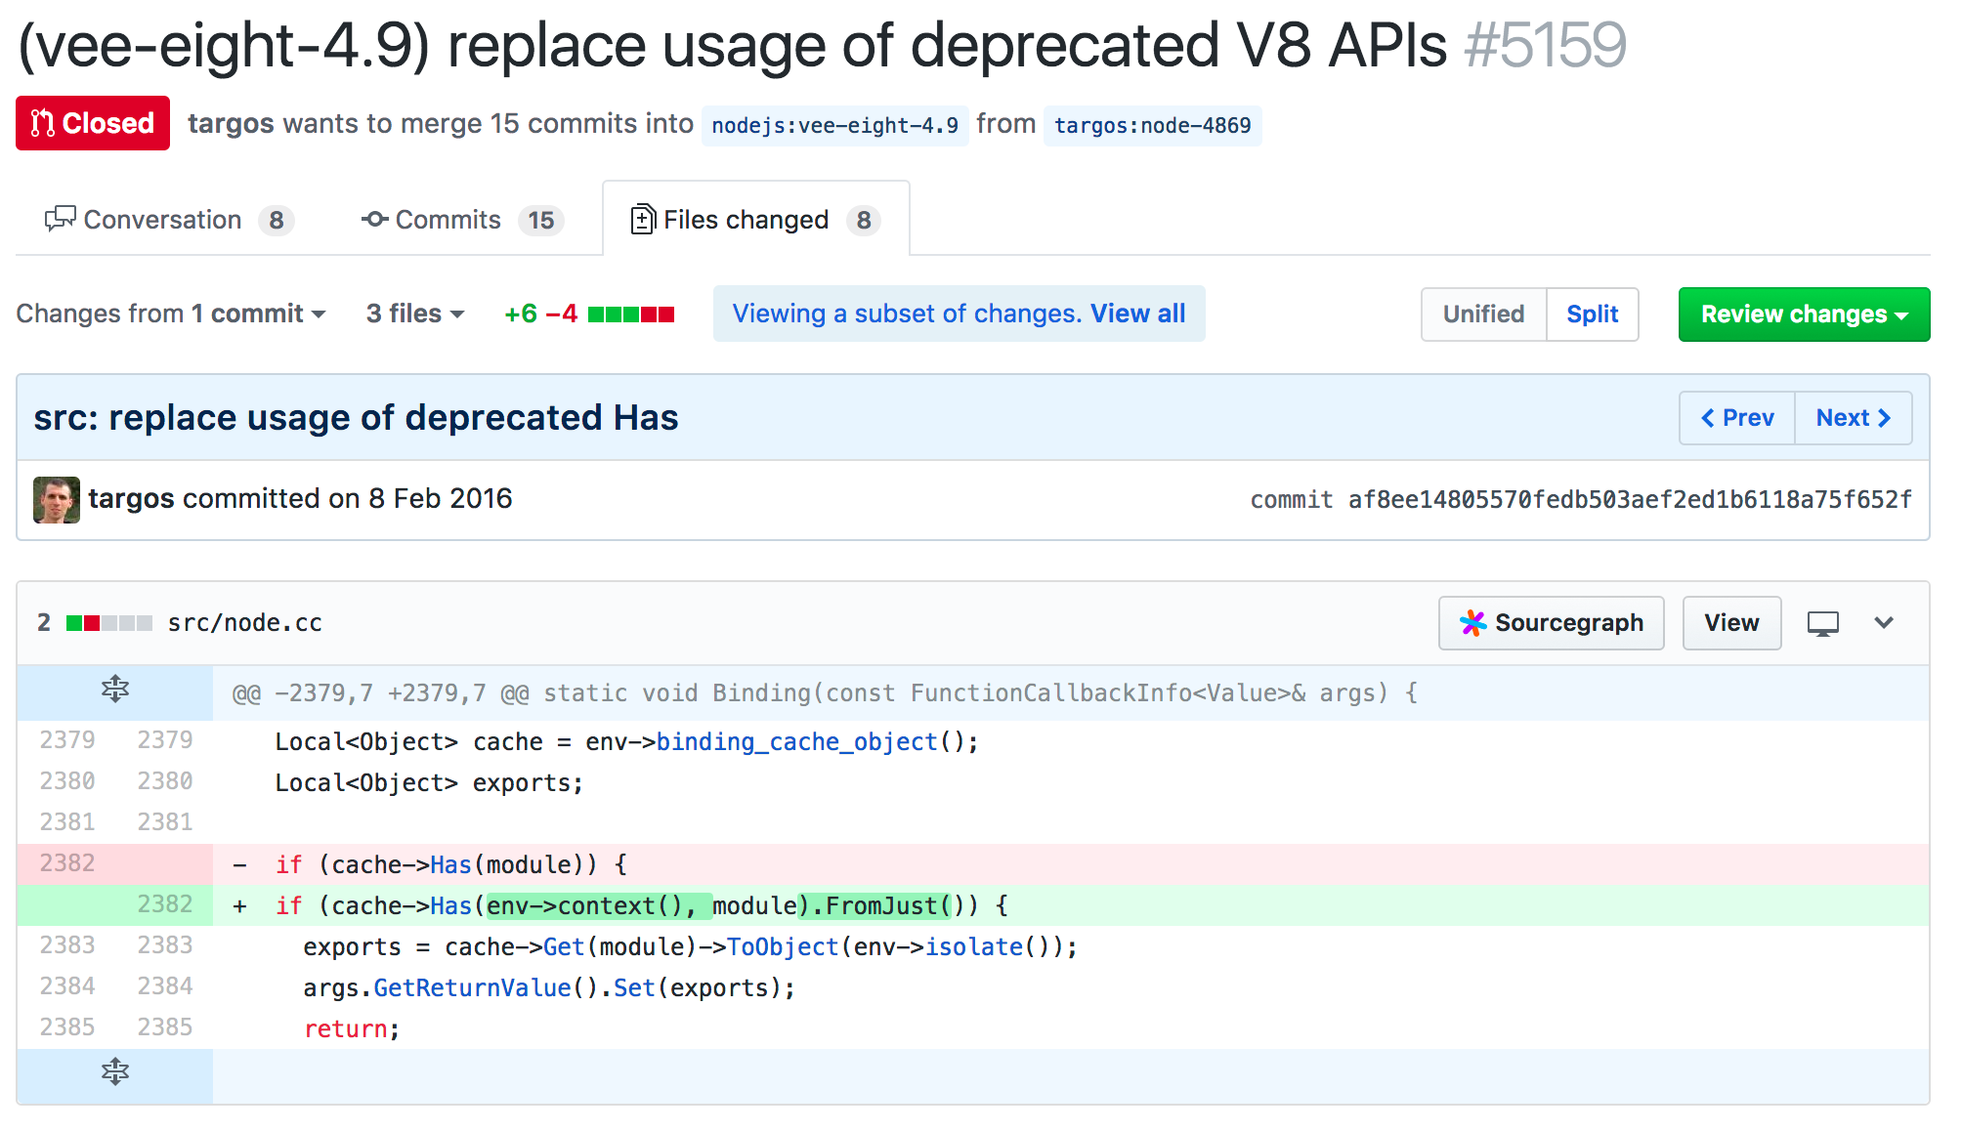Click the View file button
Image resolution: width=1962 pixels, height=1131 pixels.
pyautogui.click(x=1731, y=623)
